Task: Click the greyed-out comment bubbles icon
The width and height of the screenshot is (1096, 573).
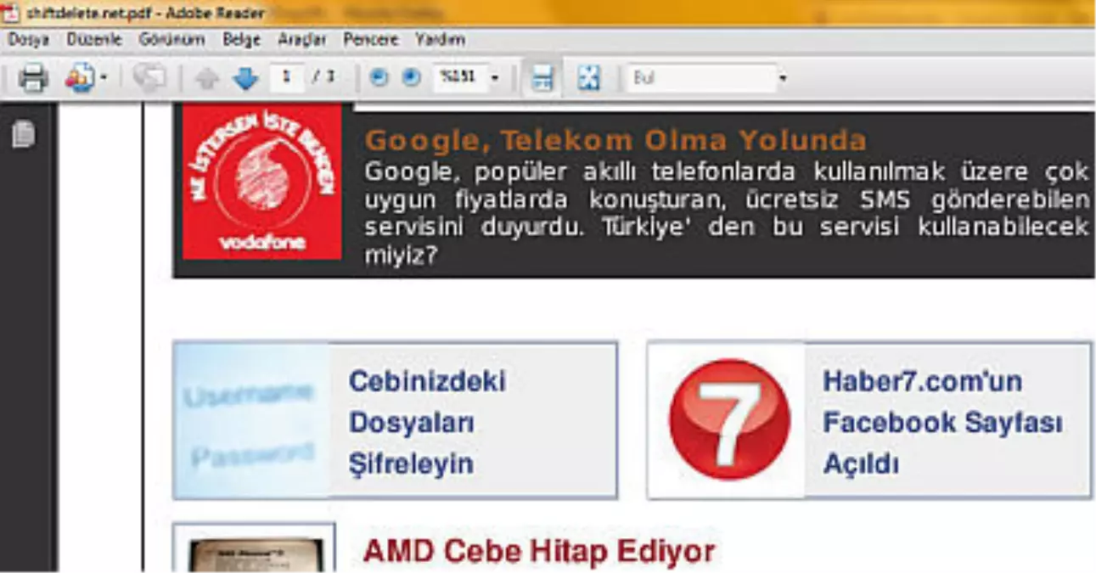Action: tap(149, 79)
